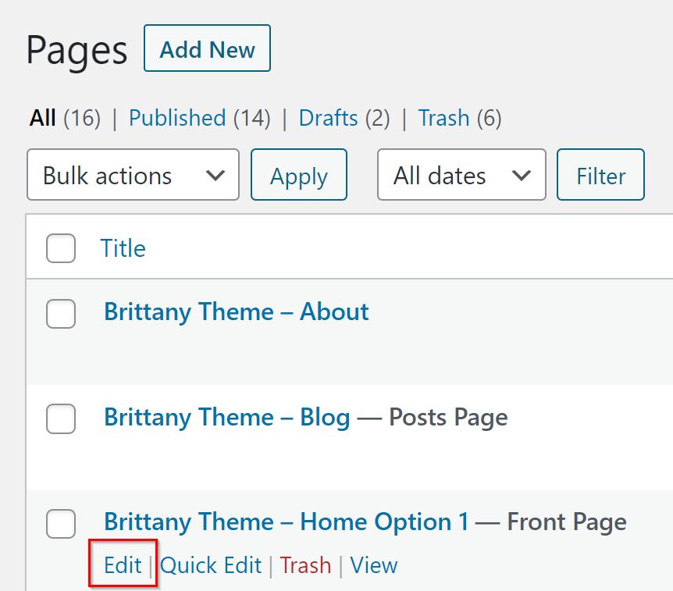This screenshot has height=591, width=673.
Task: Switch to Published pages filter
Action: click(x=176, y=119)
